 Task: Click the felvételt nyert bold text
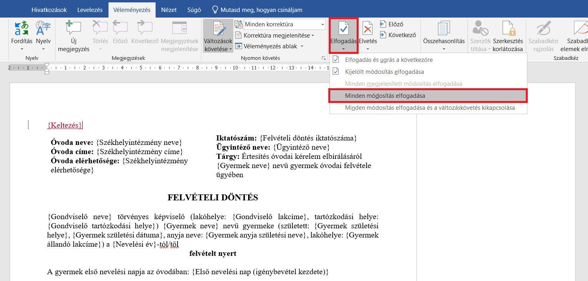213,253
